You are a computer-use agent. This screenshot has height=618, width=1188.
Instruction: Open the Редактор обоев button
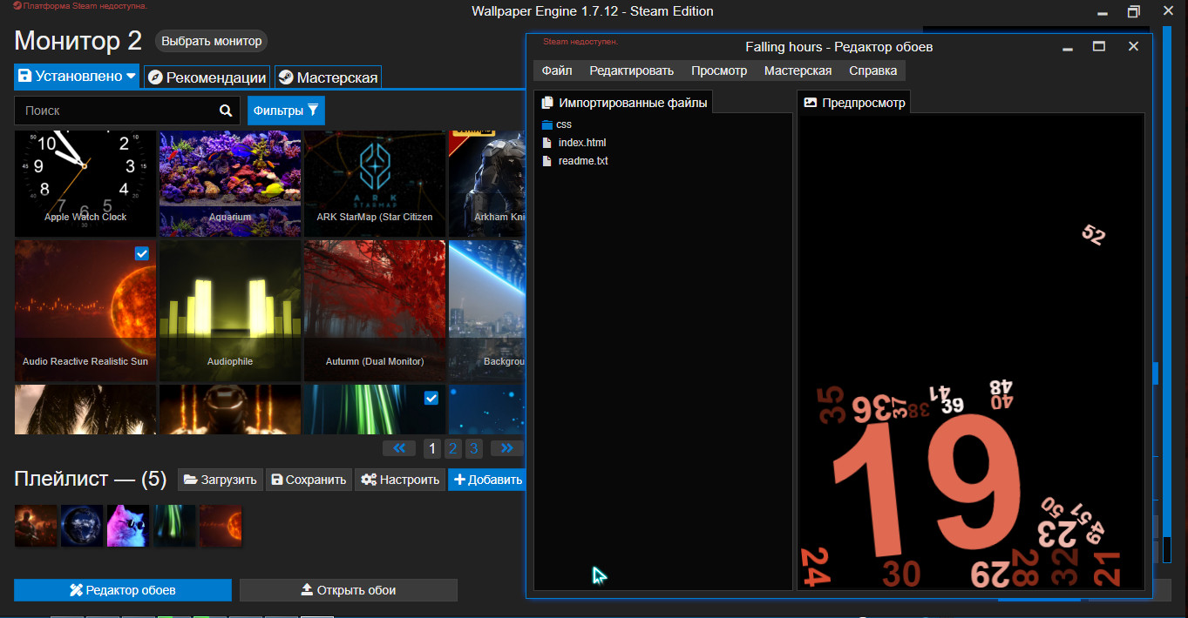tap(123, 590)
